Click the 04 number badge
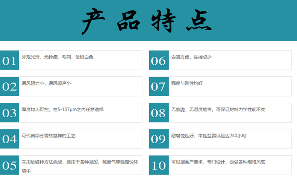 point(9,139)
